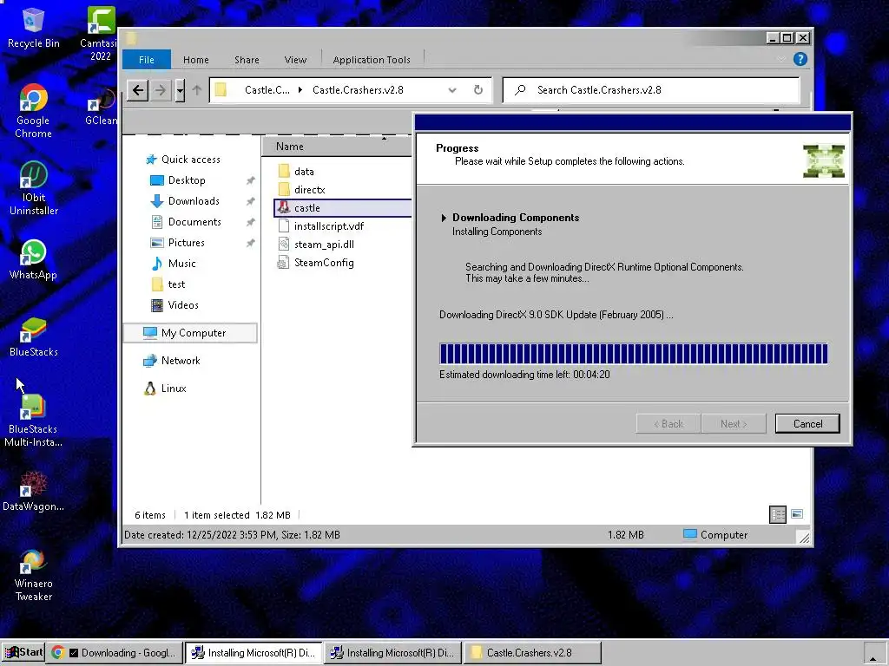The width and height of the screenshot is (889, 666).
Task: Switch to the Home ribbon tab
Action: tap(195, 60)
